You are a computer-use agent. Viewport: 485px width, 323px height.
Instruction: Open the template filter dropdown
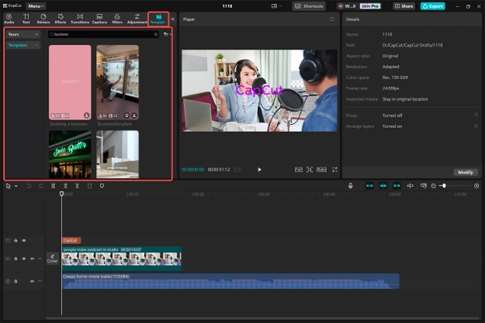tap(167, 35)
